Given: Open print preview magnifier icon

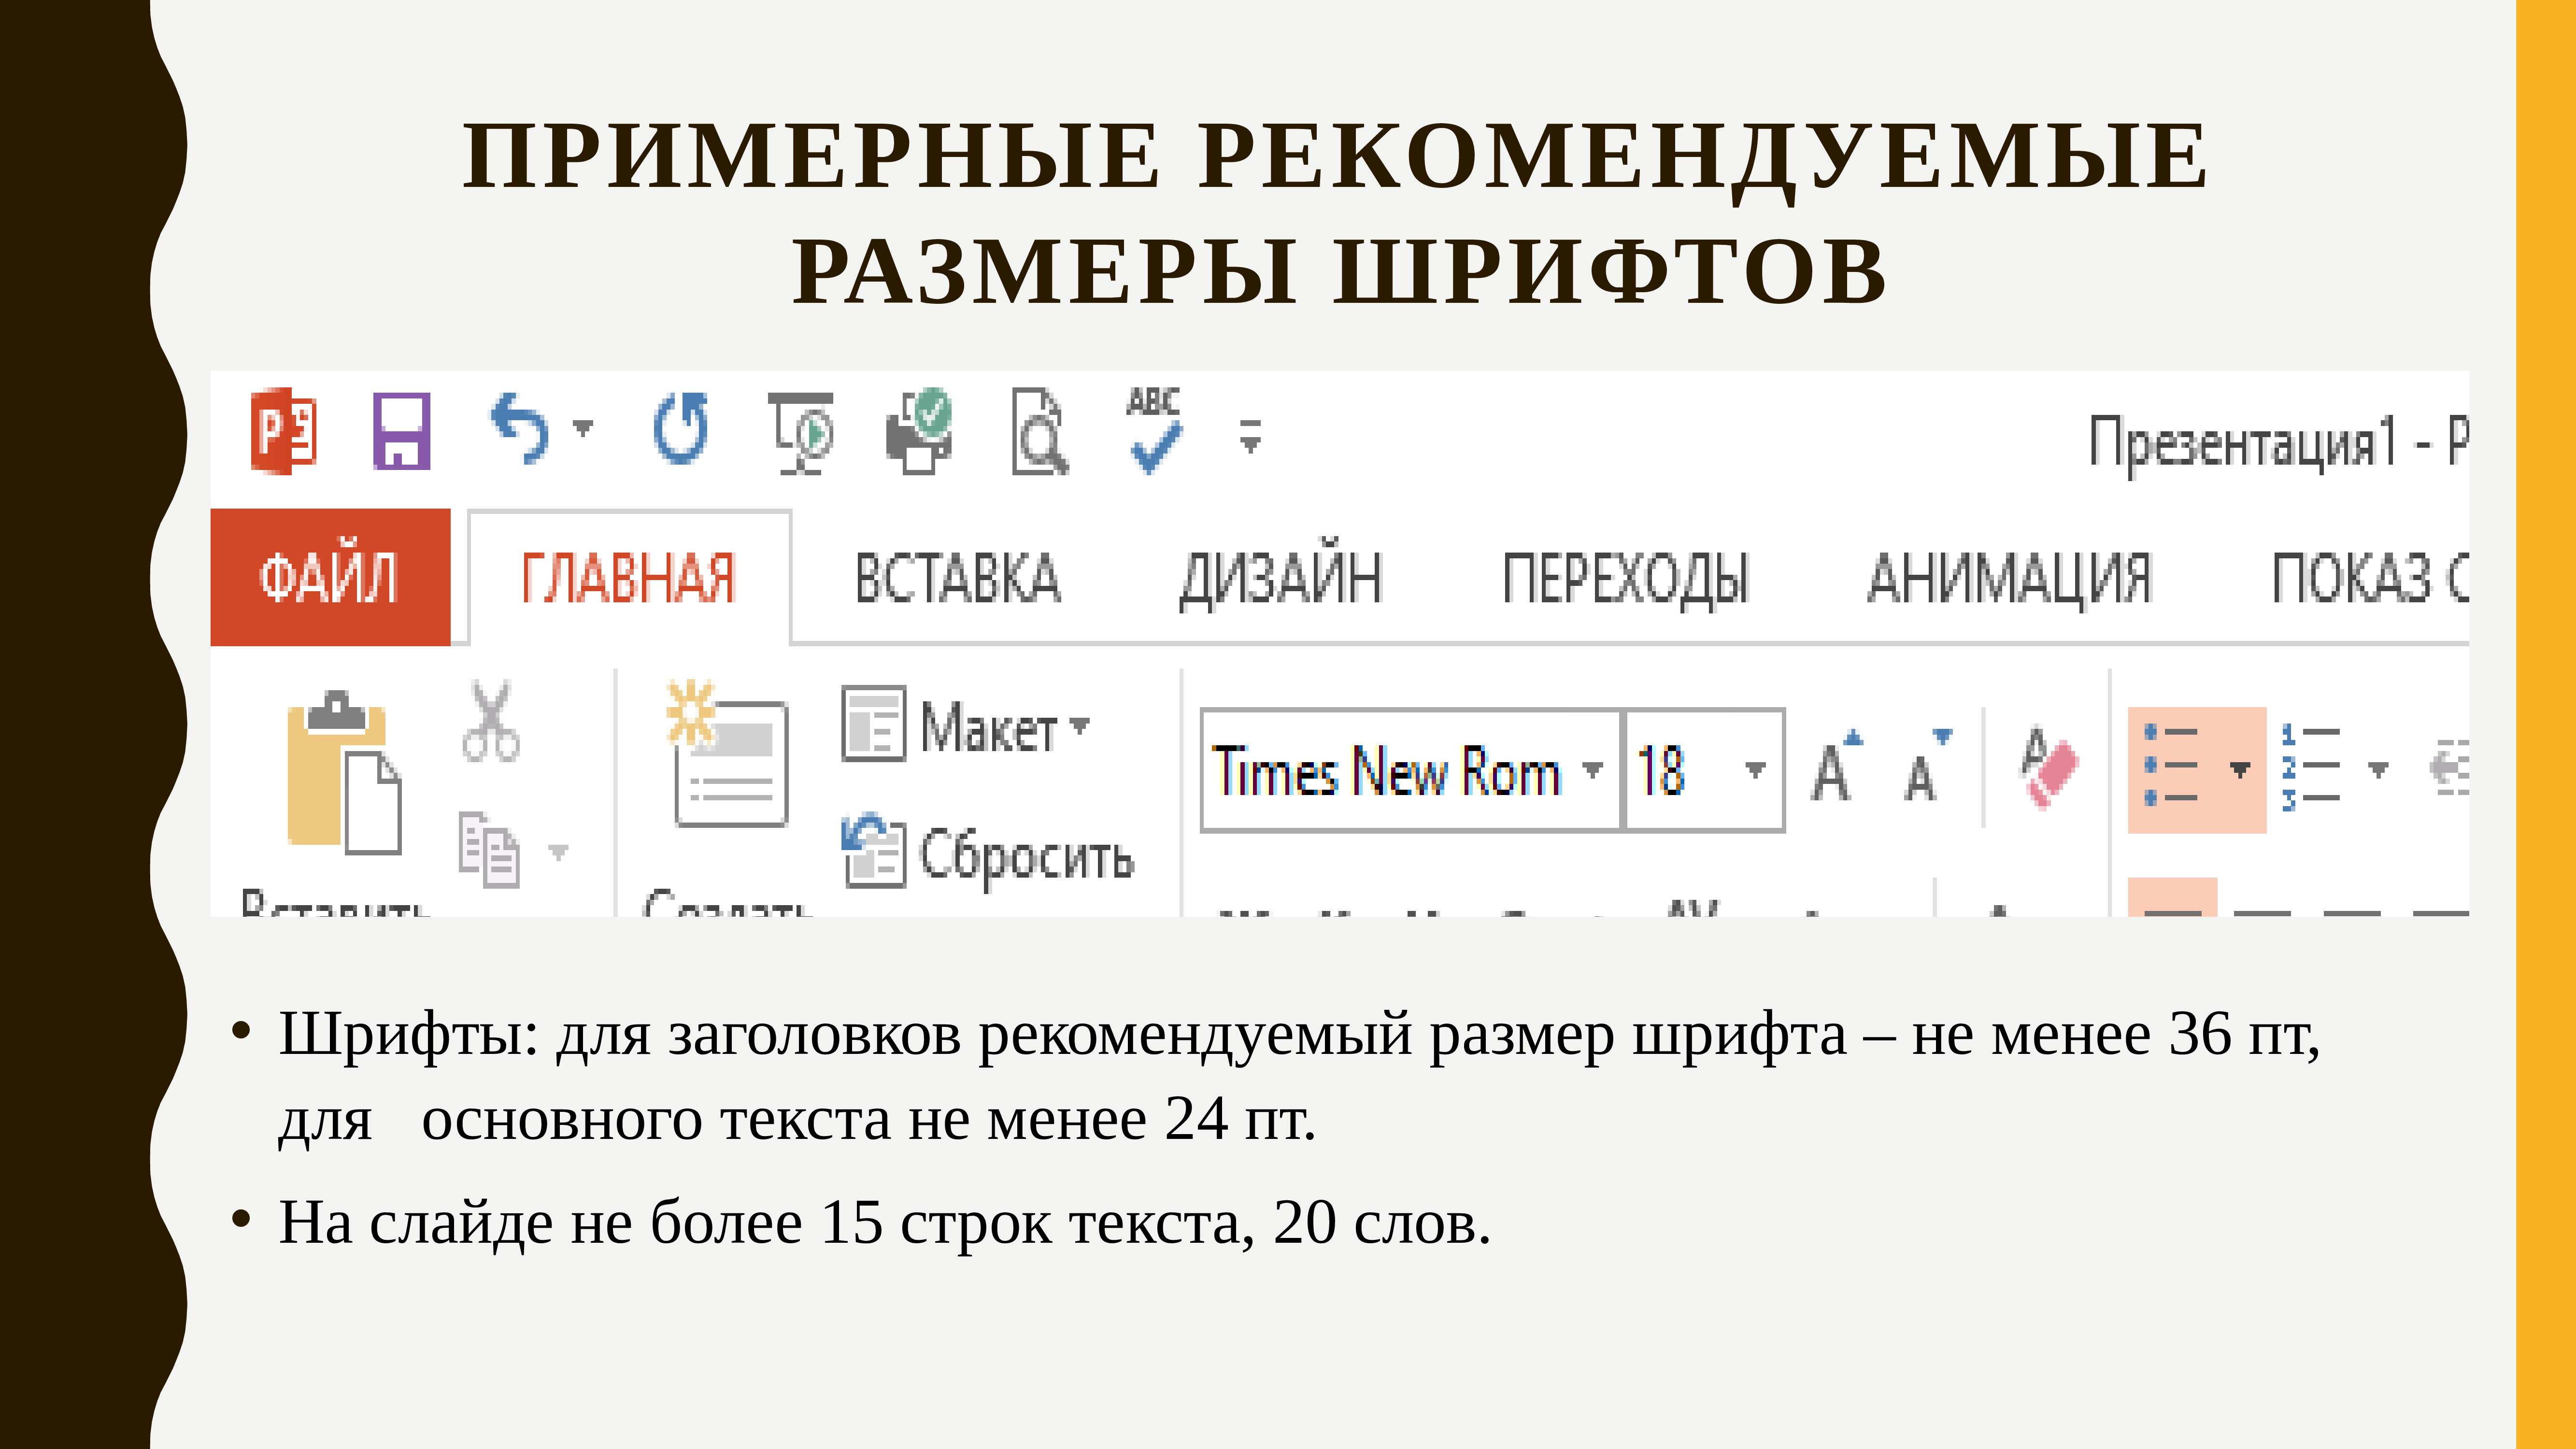Looking at the screenshot, I should point(1039,431).
